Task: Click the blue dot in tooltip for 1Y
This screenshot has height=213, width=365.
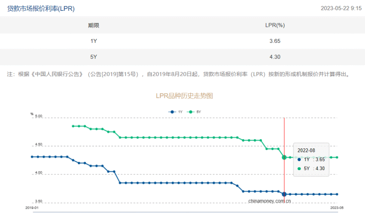Action: click(299, 159)
